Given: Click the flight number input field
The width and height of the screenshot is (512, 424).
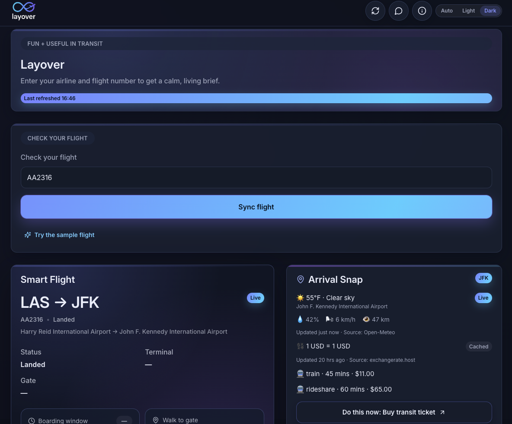Looking at the screenshot, I should tap(256, 177).
